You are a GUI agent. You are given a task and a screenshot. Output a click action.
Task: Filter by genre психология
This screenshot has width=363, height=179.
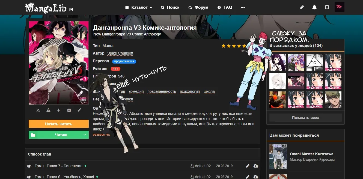coord(190,91)
